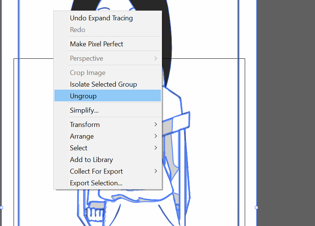
Task: Expand the Arrange submenu chevron
Action: (156, 136)
